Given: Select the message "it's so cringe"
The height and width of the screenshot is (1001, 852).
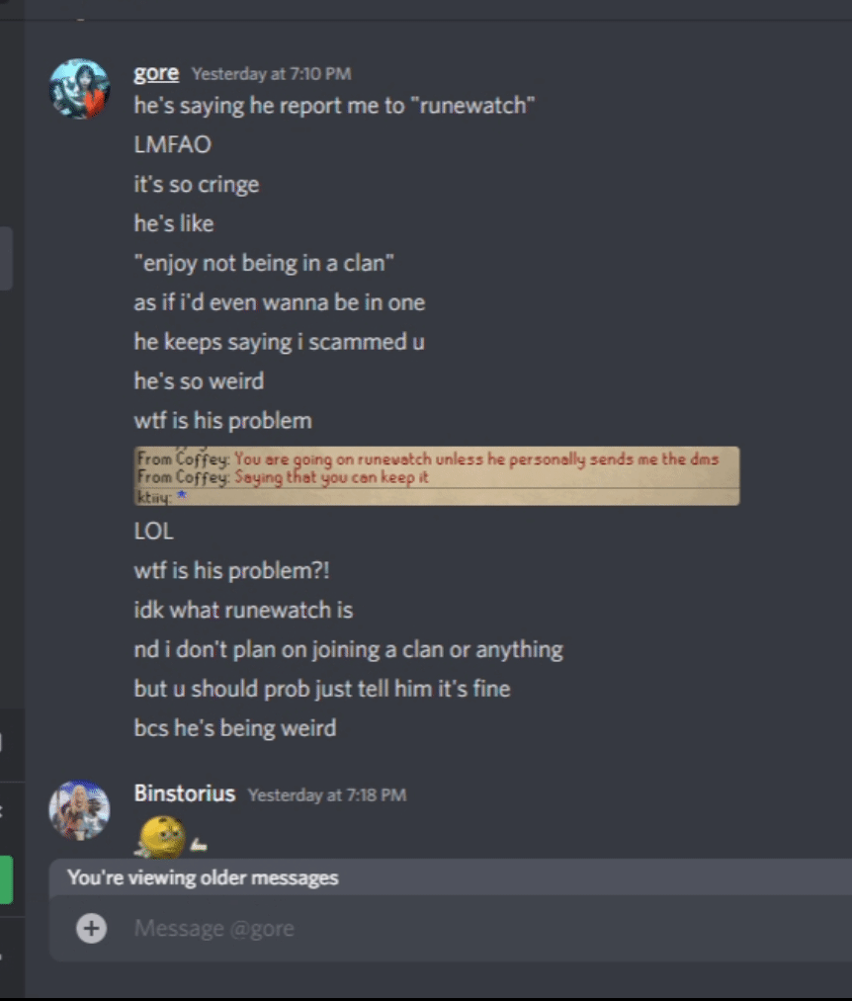Looking at the screenshot, I should point(196,185).
